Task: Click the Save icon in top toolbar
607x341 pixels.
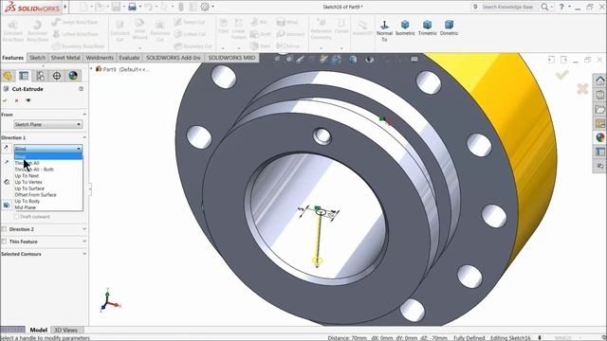Action: pyautogui.click(x=116, y=7)
